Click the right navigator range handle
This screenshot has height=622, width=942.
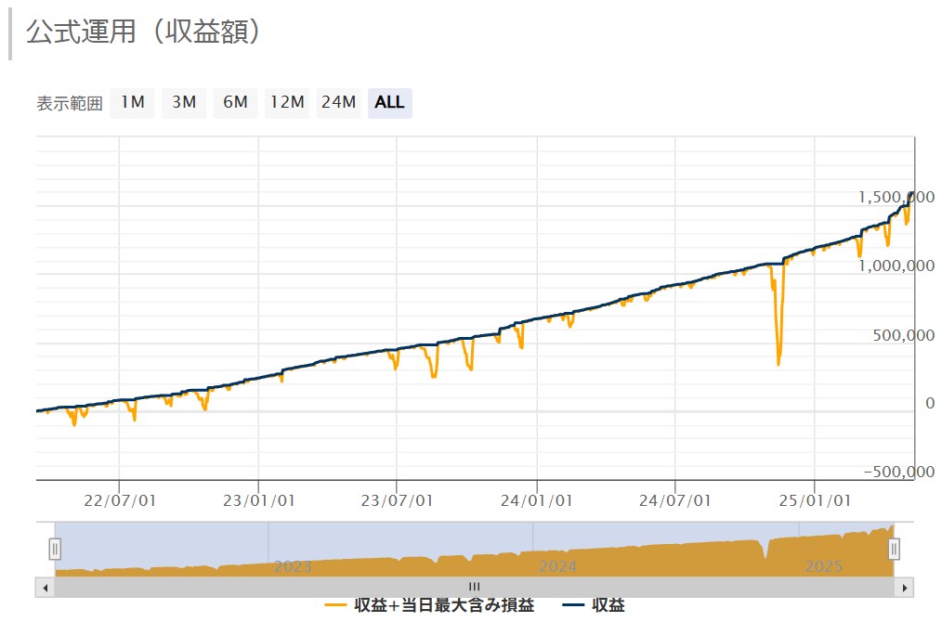point(894,549)
